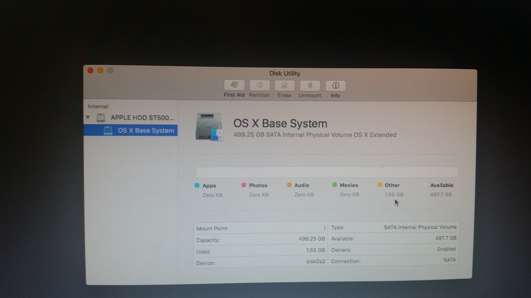Screen dimensions: 531x298
Task: Click the Type value SATA Internal Physical Volume
Action: (420, 227)
